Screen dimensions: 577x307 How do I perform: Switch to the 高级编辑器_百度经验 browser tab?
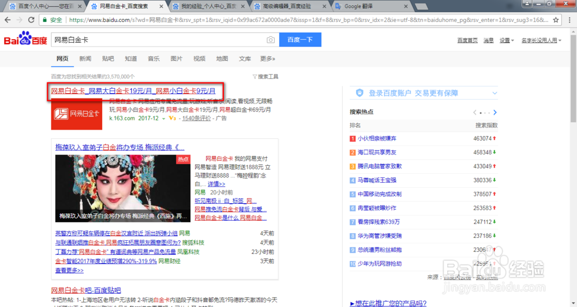coord(291,6)
